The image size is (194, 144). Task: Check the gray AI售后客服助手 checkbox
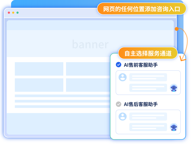click(x=118, y=104)
